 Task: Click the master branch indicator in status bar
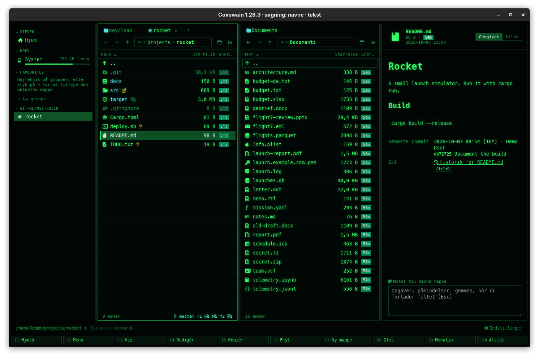(x=184, y=317)
